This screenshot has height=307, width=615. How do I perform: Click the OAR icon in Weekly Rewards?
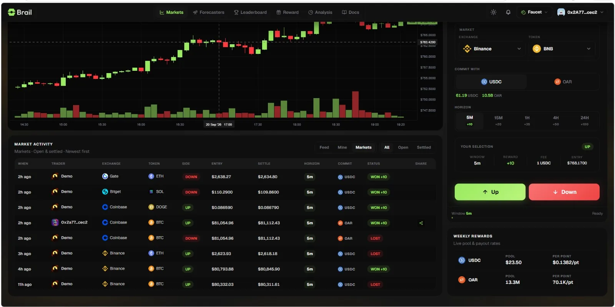coord(462,280)
